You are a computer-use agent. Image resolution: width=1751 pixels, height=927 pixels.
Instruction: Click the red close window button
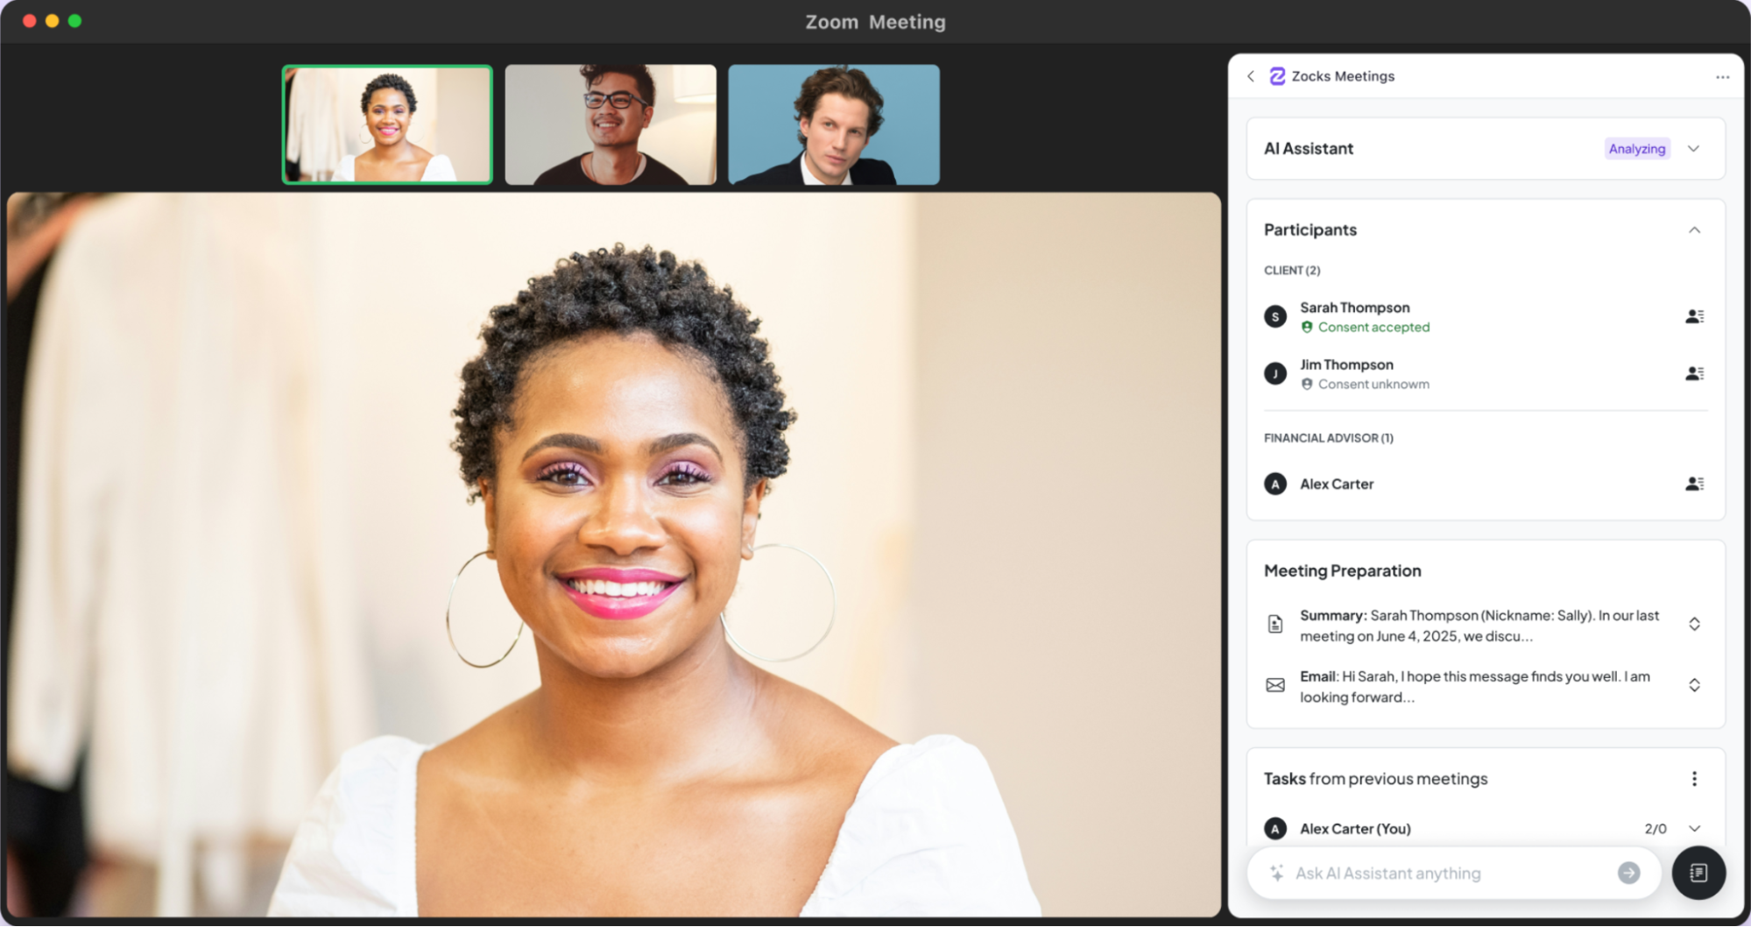pos(29,21)
